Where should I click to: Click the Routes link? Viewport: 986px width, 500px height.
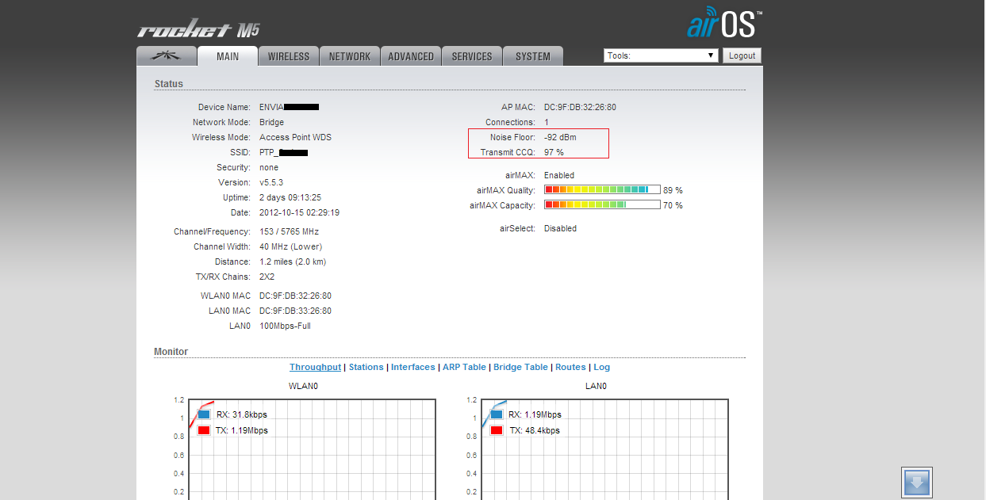[570, 367]
